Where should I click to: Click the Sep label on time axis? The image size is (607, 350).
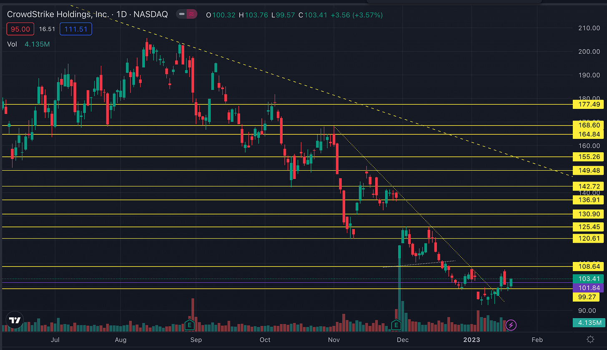[x=196, y=340]
